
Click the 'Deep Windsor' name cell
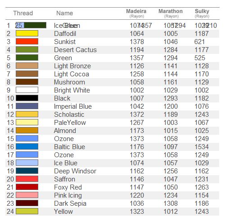coord(75,171)
